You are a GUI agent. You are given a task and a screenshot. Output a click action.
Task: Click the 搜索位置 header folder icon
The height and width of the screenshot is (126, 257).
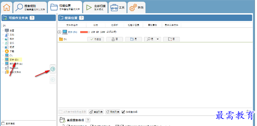pyautogui.click(x=61, y=18)
